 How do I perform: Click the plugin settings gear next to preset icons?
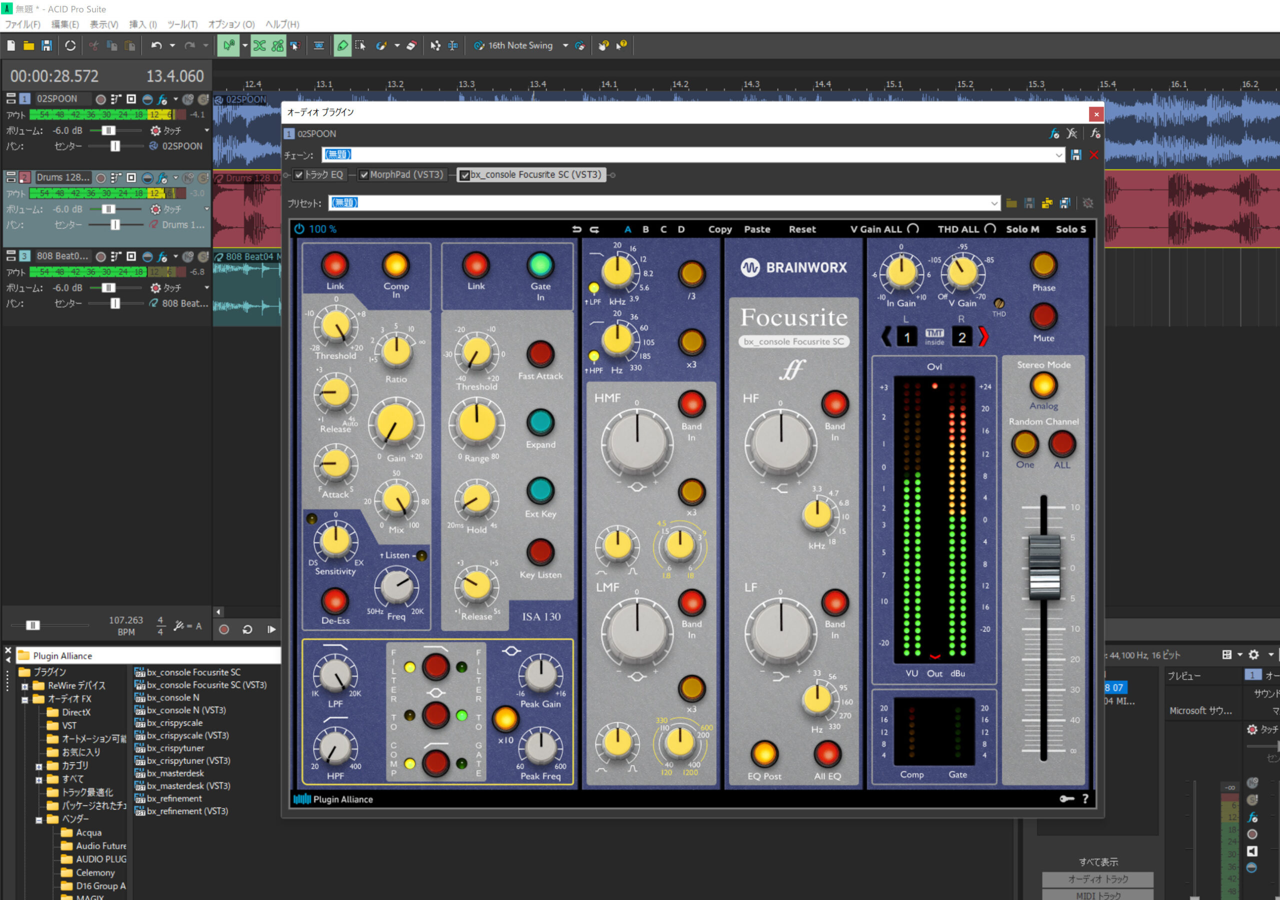(1087, 203)
